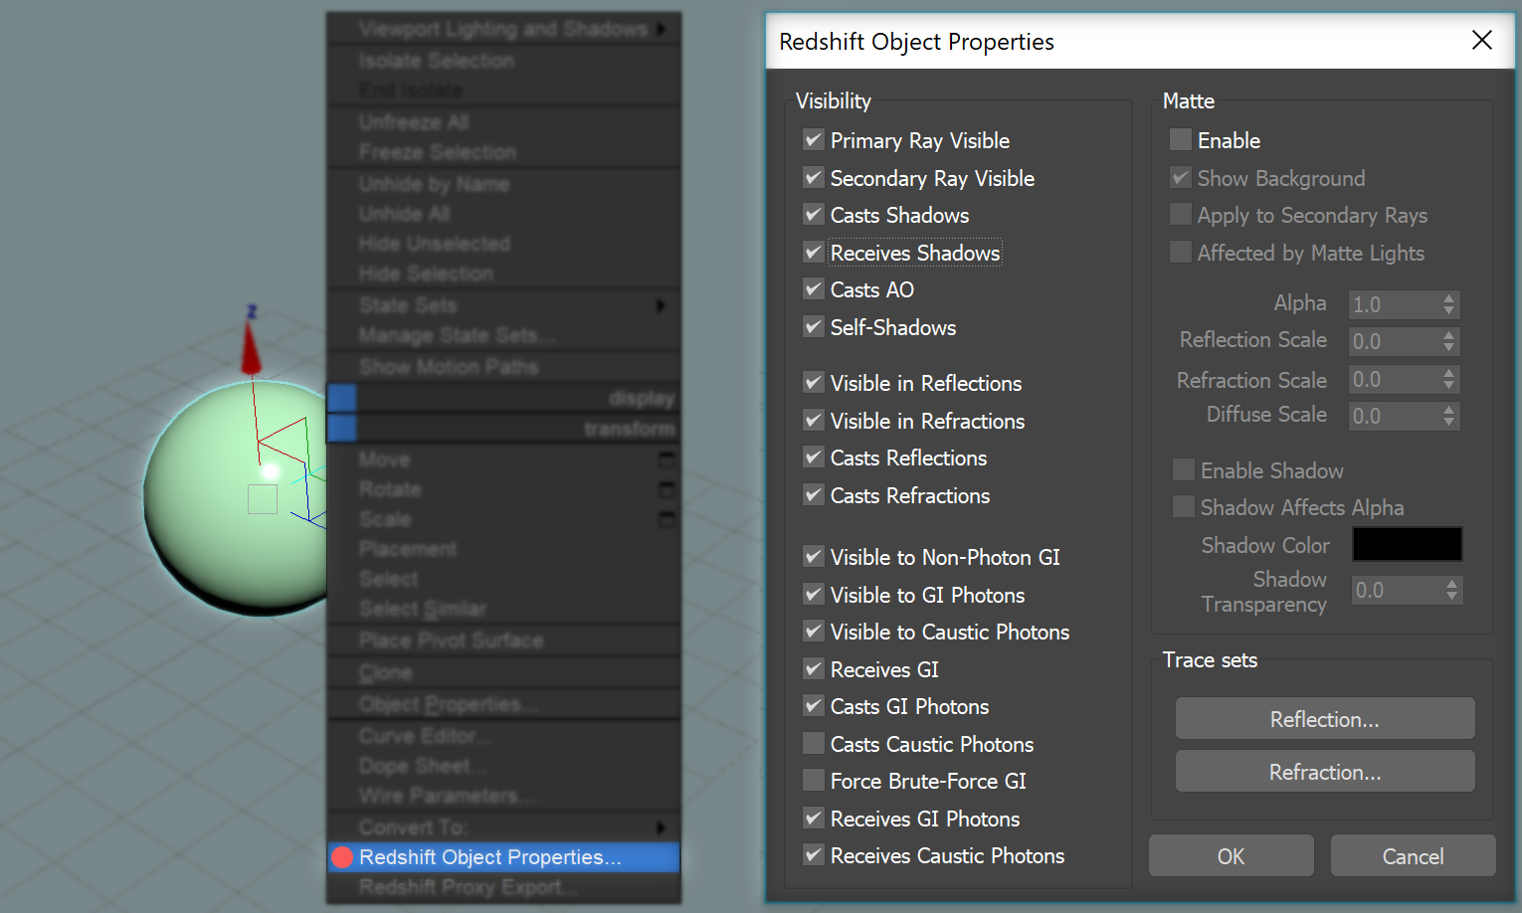Screen dimensions: 1522x913
Task: Disable Visible in Reflections
Action: (x=814, y=383)
